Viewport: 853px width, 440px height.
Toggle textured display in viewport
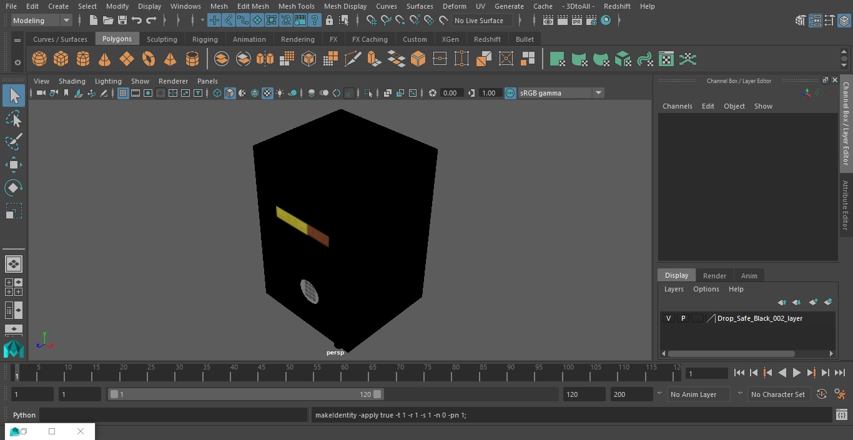click(267, 93)
